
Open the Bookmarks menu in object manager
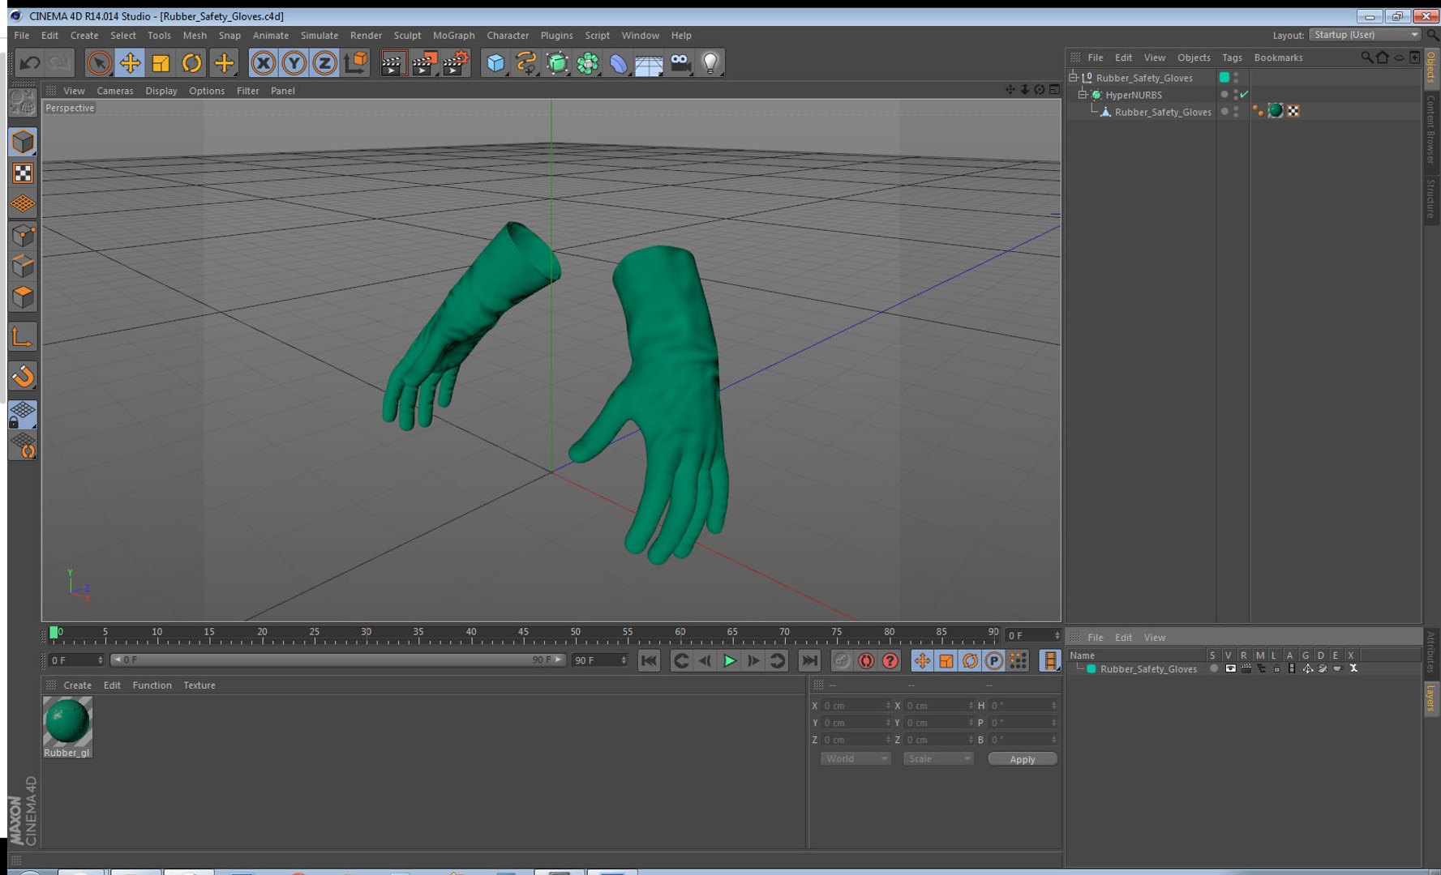point(1278,58)
